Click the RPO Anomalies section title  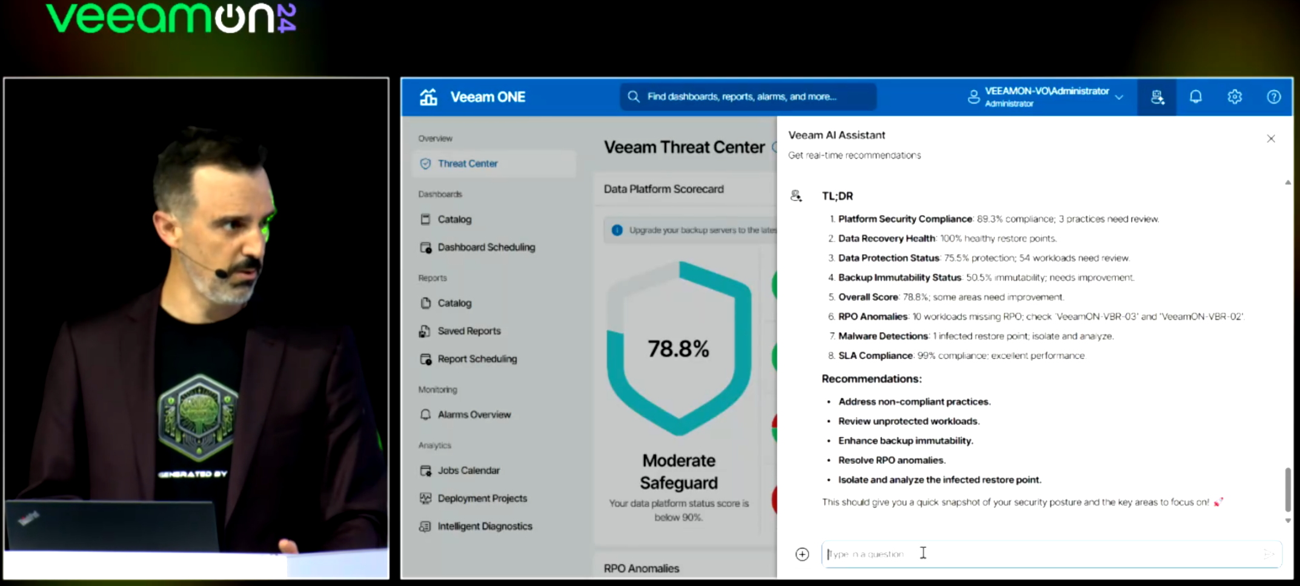point(641,568)
